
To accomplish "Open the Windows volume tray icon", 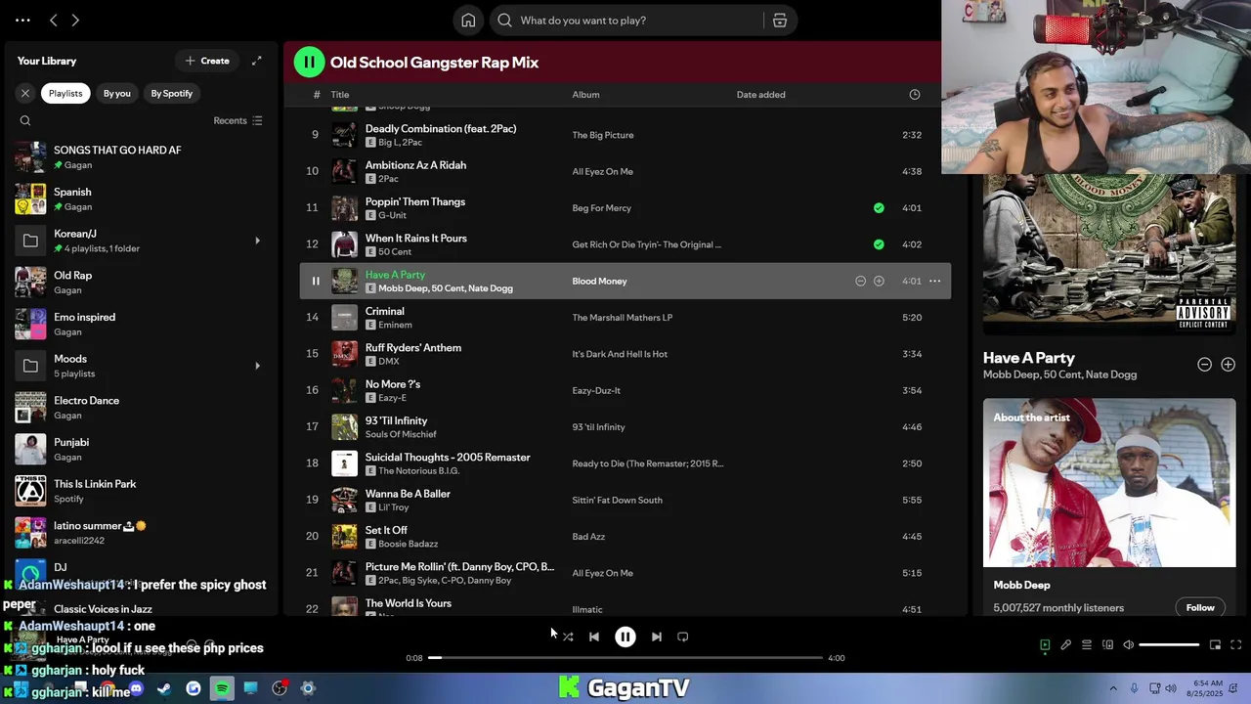I will 1171,688.
